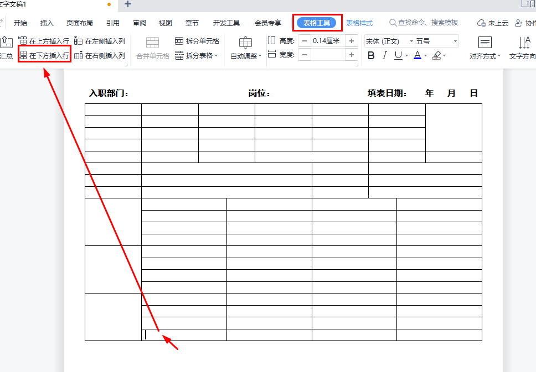Decrease the row height value

coord(305,41)
